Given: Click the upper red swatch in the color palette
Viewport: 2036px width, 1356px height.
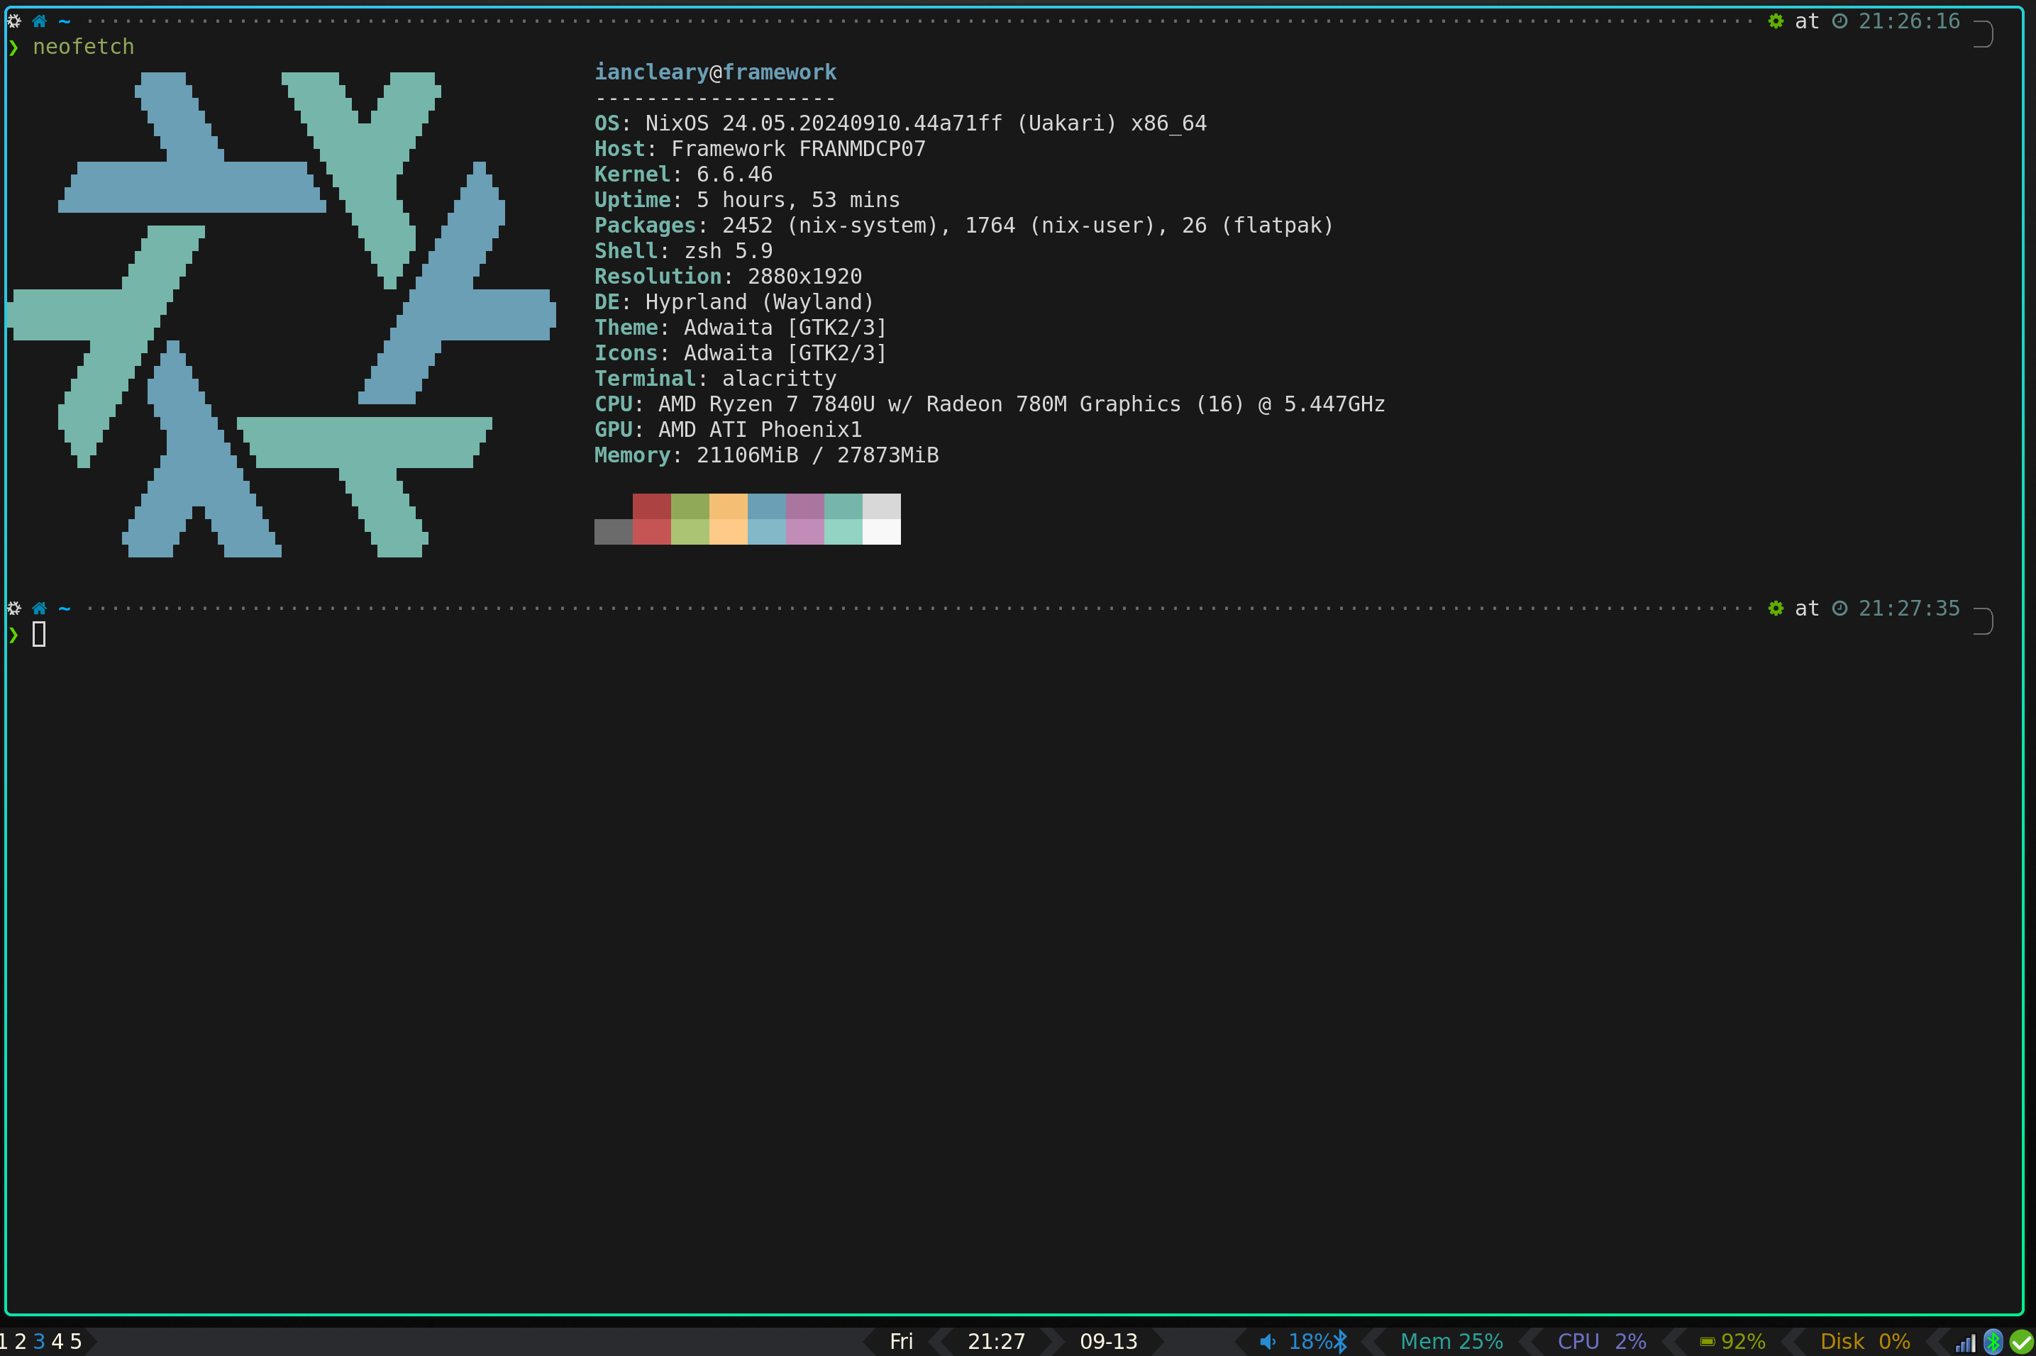Looking at the screenshot, I should (x=652, y=506).
